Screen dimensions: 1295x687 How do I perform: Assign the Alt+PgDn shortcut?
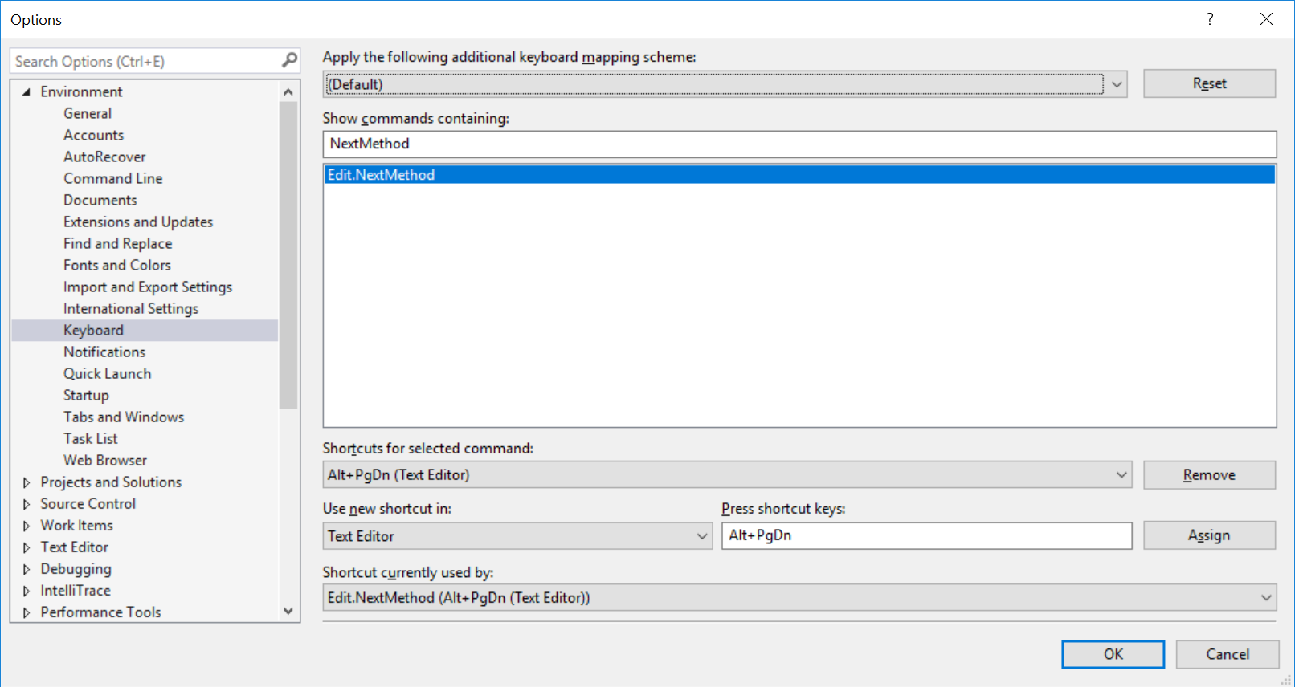pos(1208,535)
